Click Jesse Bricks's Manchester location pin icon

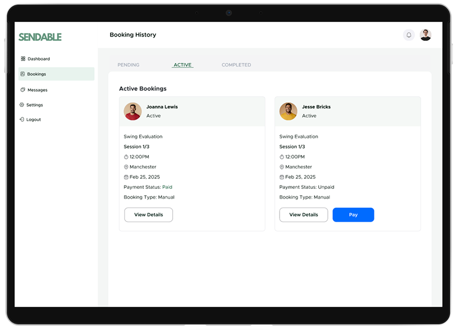click(282, 167)
